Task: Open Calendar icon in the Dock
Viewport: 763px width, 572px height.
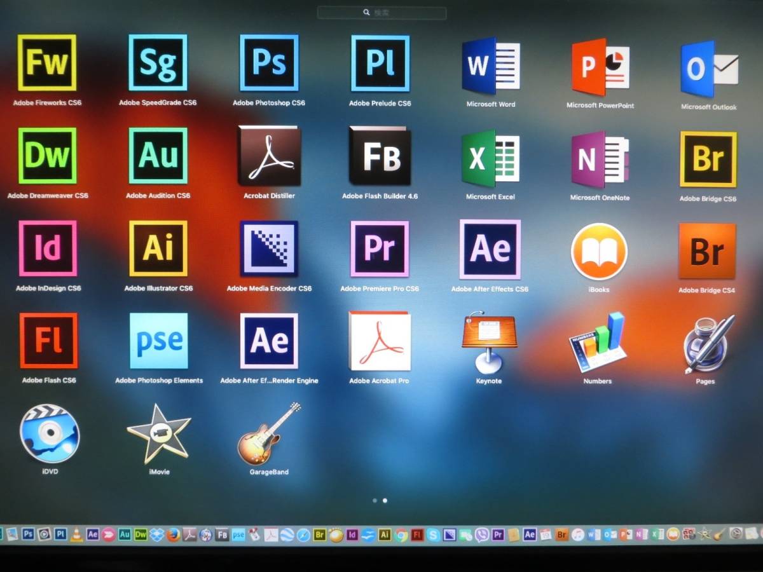Action: point(546,535)
